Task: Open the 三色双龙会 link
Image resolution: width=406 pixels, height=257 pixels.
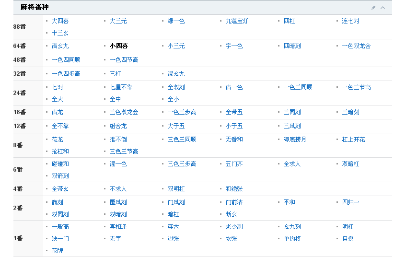Action: tap(124, 112)
